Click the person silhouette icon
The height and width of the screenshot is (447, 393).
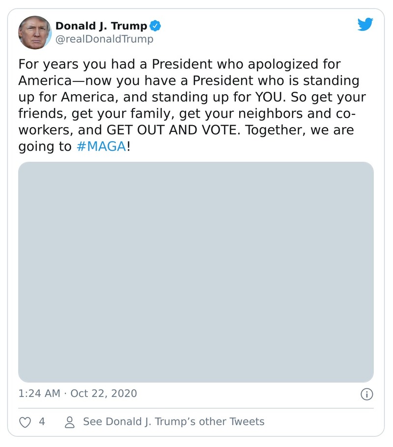[69, 421]
